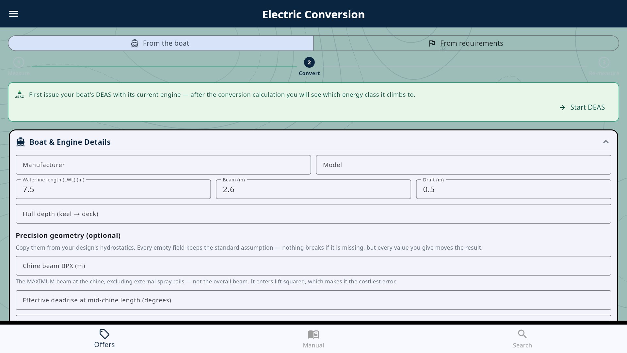Click the Precision geometry (optional) heading
Image resolution: width=627 pixels, height=353 pixels.
pos(68,236)
